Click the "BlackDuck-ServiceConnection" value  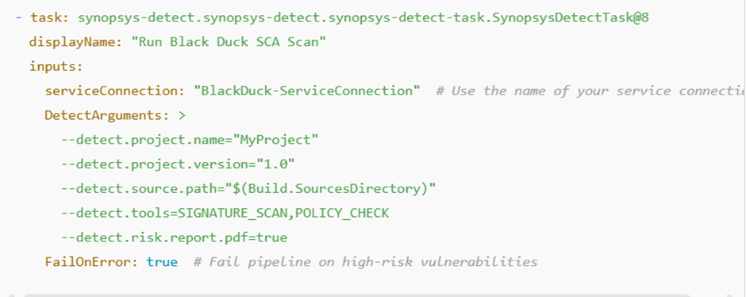307,91
